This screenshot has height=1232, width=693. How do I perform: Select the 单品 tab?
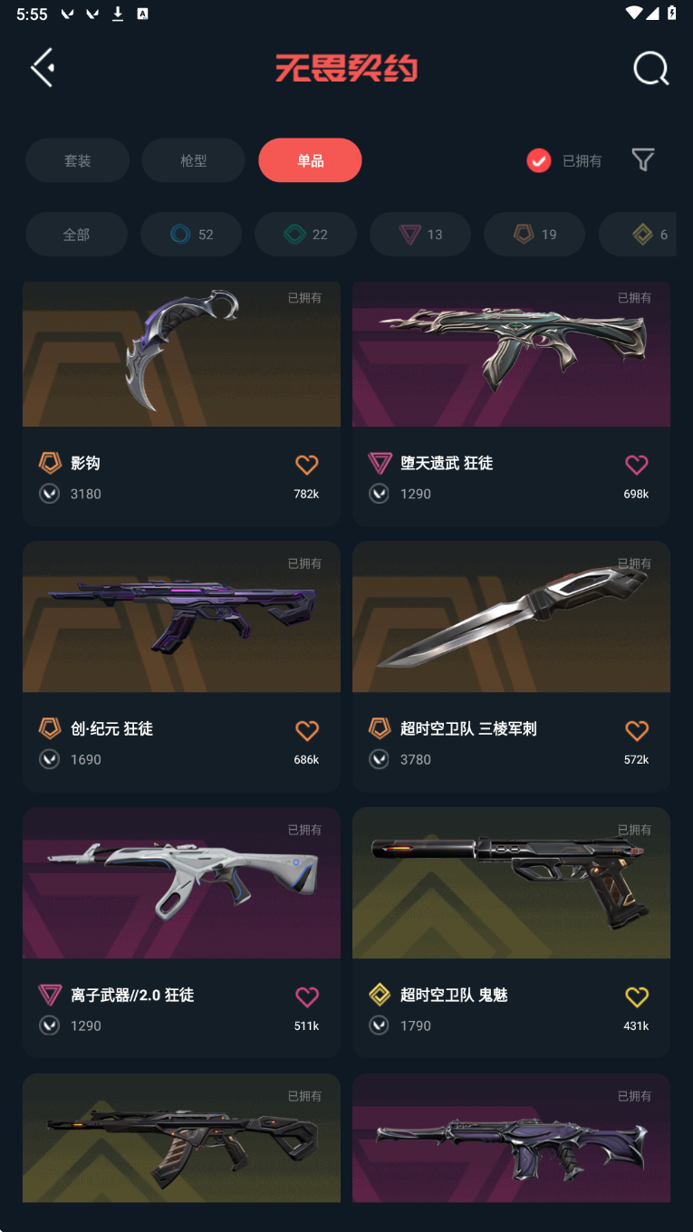(x=310, y=160)
